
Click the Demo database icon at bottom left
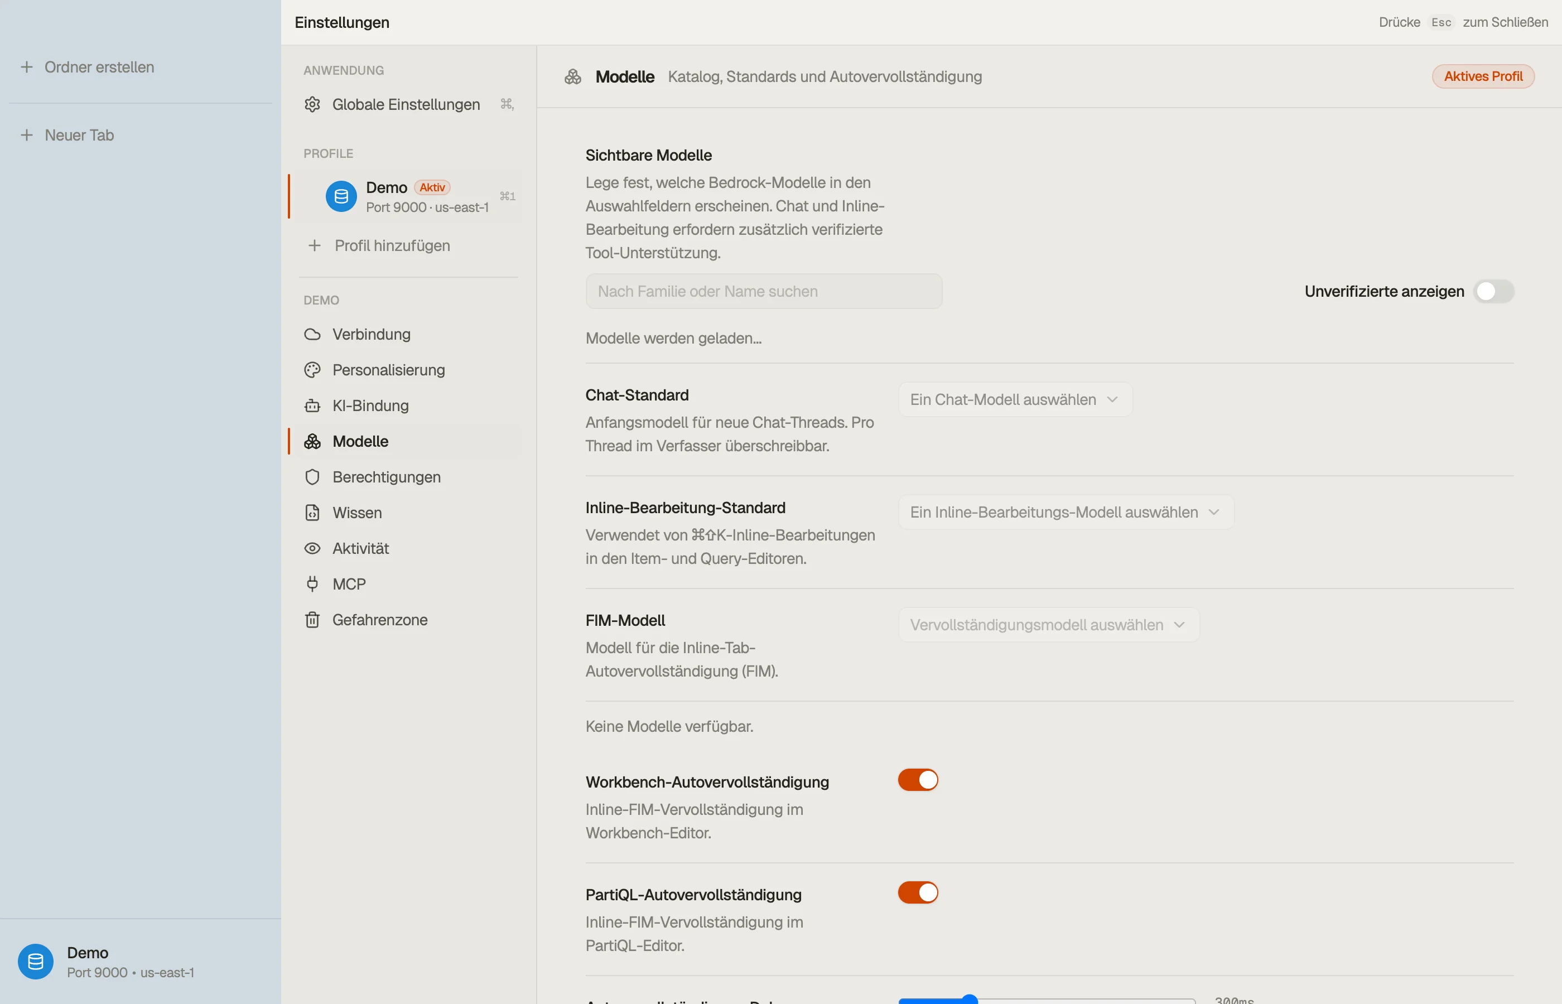[x=36, y=962]
